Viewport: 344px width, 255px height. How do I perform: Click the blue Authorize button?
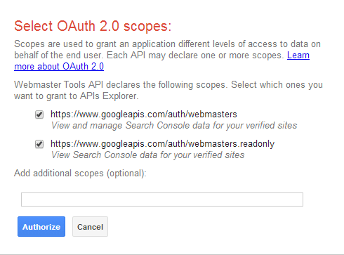tap(41, 226)
